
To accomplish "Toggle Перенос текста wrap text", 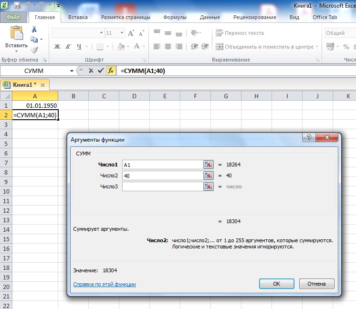I will click(240, 33).
